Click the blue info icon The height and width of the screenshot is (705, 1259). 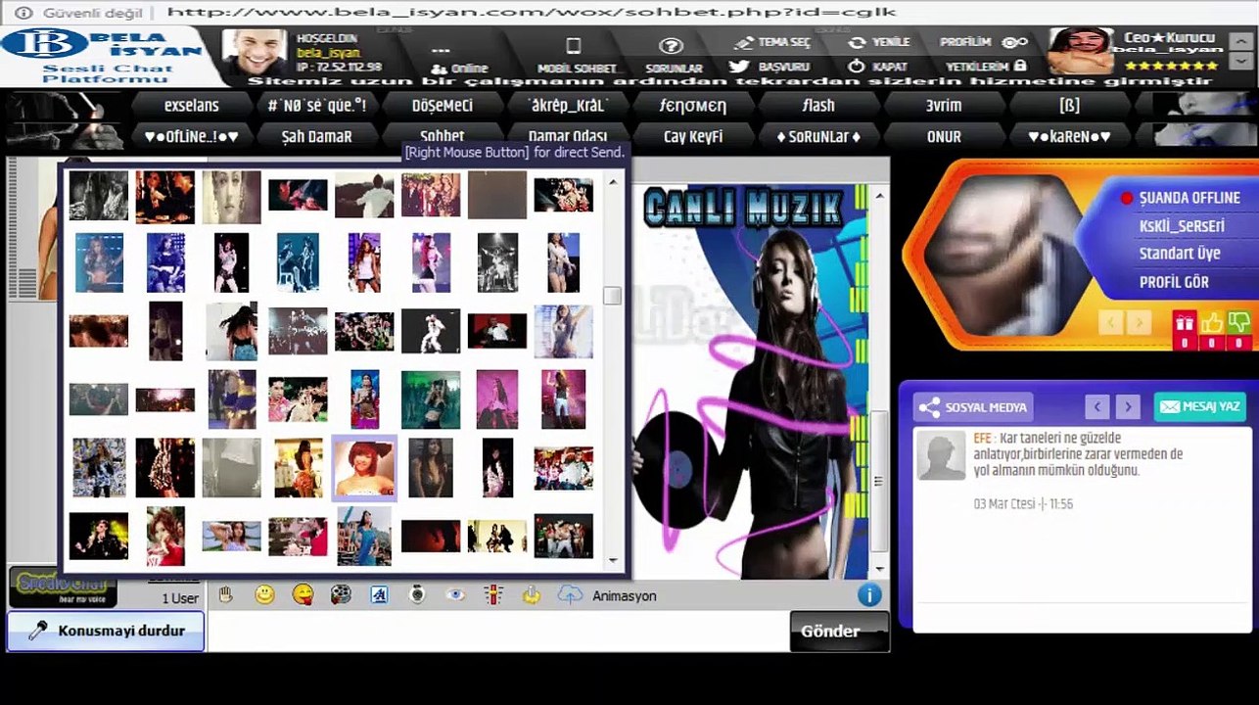(869, 594)
